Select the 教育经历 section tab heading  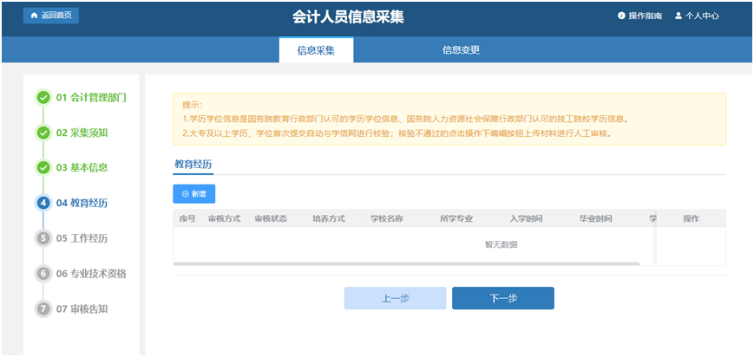click(x=193, y=164)
